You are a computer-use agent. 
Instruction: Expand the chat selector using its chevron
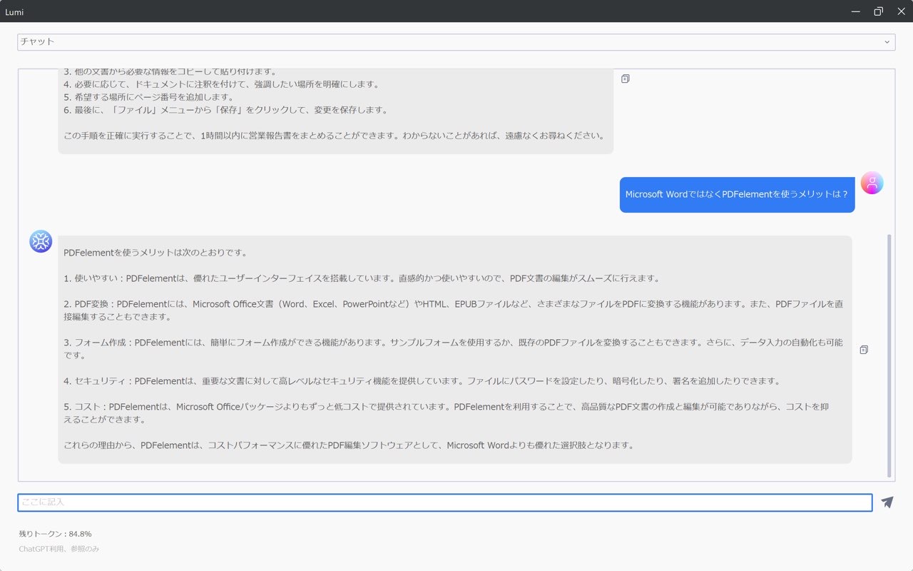click(x=887, y=41)
